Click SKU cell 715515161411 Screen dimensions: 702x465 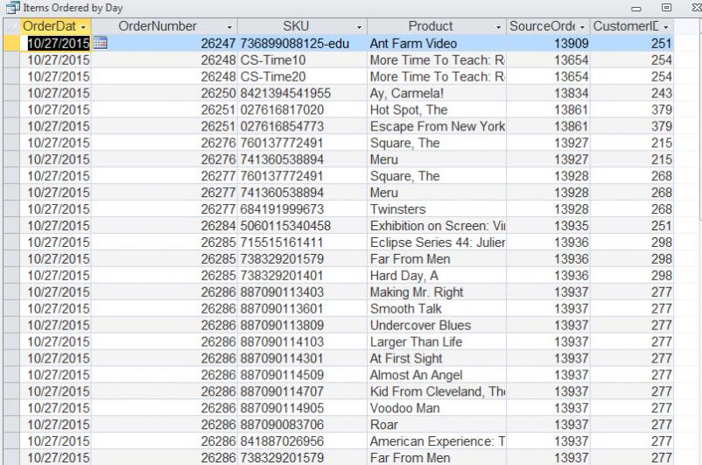click(302, 243)
